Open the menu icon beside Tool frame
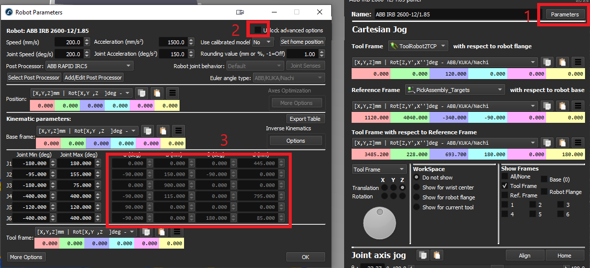The image size is (590, 268). coord(177,232)
